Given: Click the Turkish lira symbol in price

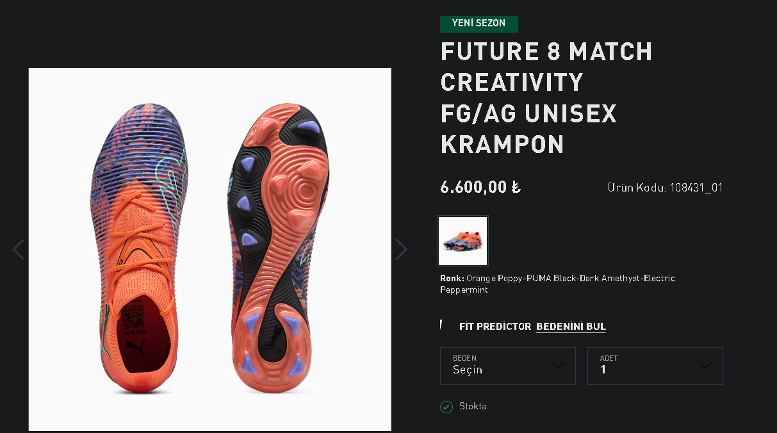Looking at the screenshot, I should click(516, 188).
